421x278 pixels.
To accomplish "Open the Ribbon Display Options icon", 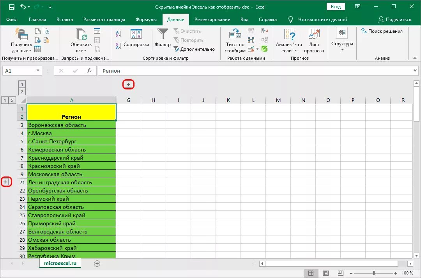I will coord(357,7).
